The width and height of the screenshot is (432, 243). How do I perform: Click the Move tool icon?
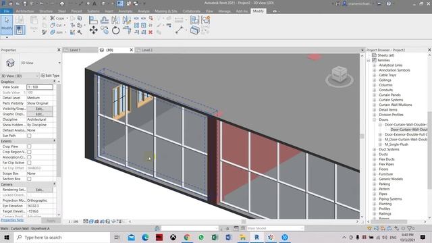(94, 30)
